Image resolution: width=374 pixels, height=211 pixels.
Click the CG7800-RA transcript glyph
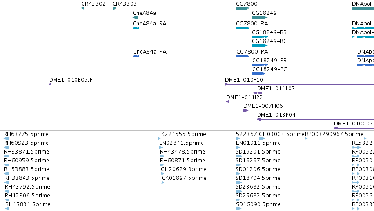coord(242,28)
